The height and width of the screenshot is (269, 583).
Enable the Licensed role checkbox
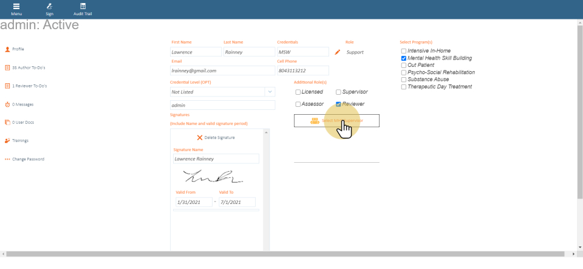pos(298,92)
